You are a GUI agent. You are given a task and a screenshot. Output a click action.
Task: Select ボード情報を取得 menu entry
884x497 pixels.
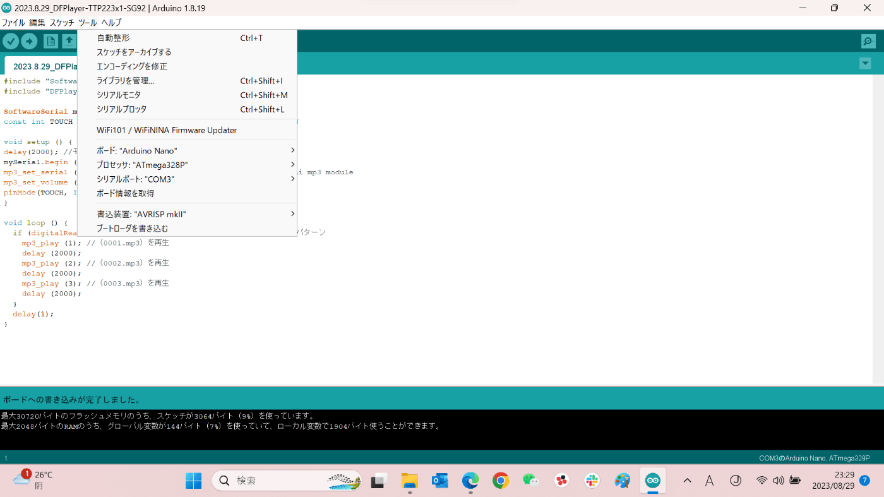pyautogui.click(x=187, y=193)
